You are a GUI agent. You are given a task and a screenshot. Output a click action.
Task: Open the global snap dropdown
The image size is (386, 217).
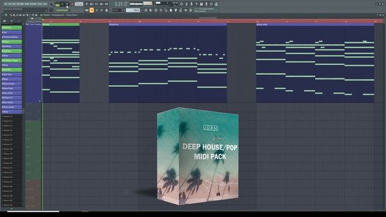[117, 10]
